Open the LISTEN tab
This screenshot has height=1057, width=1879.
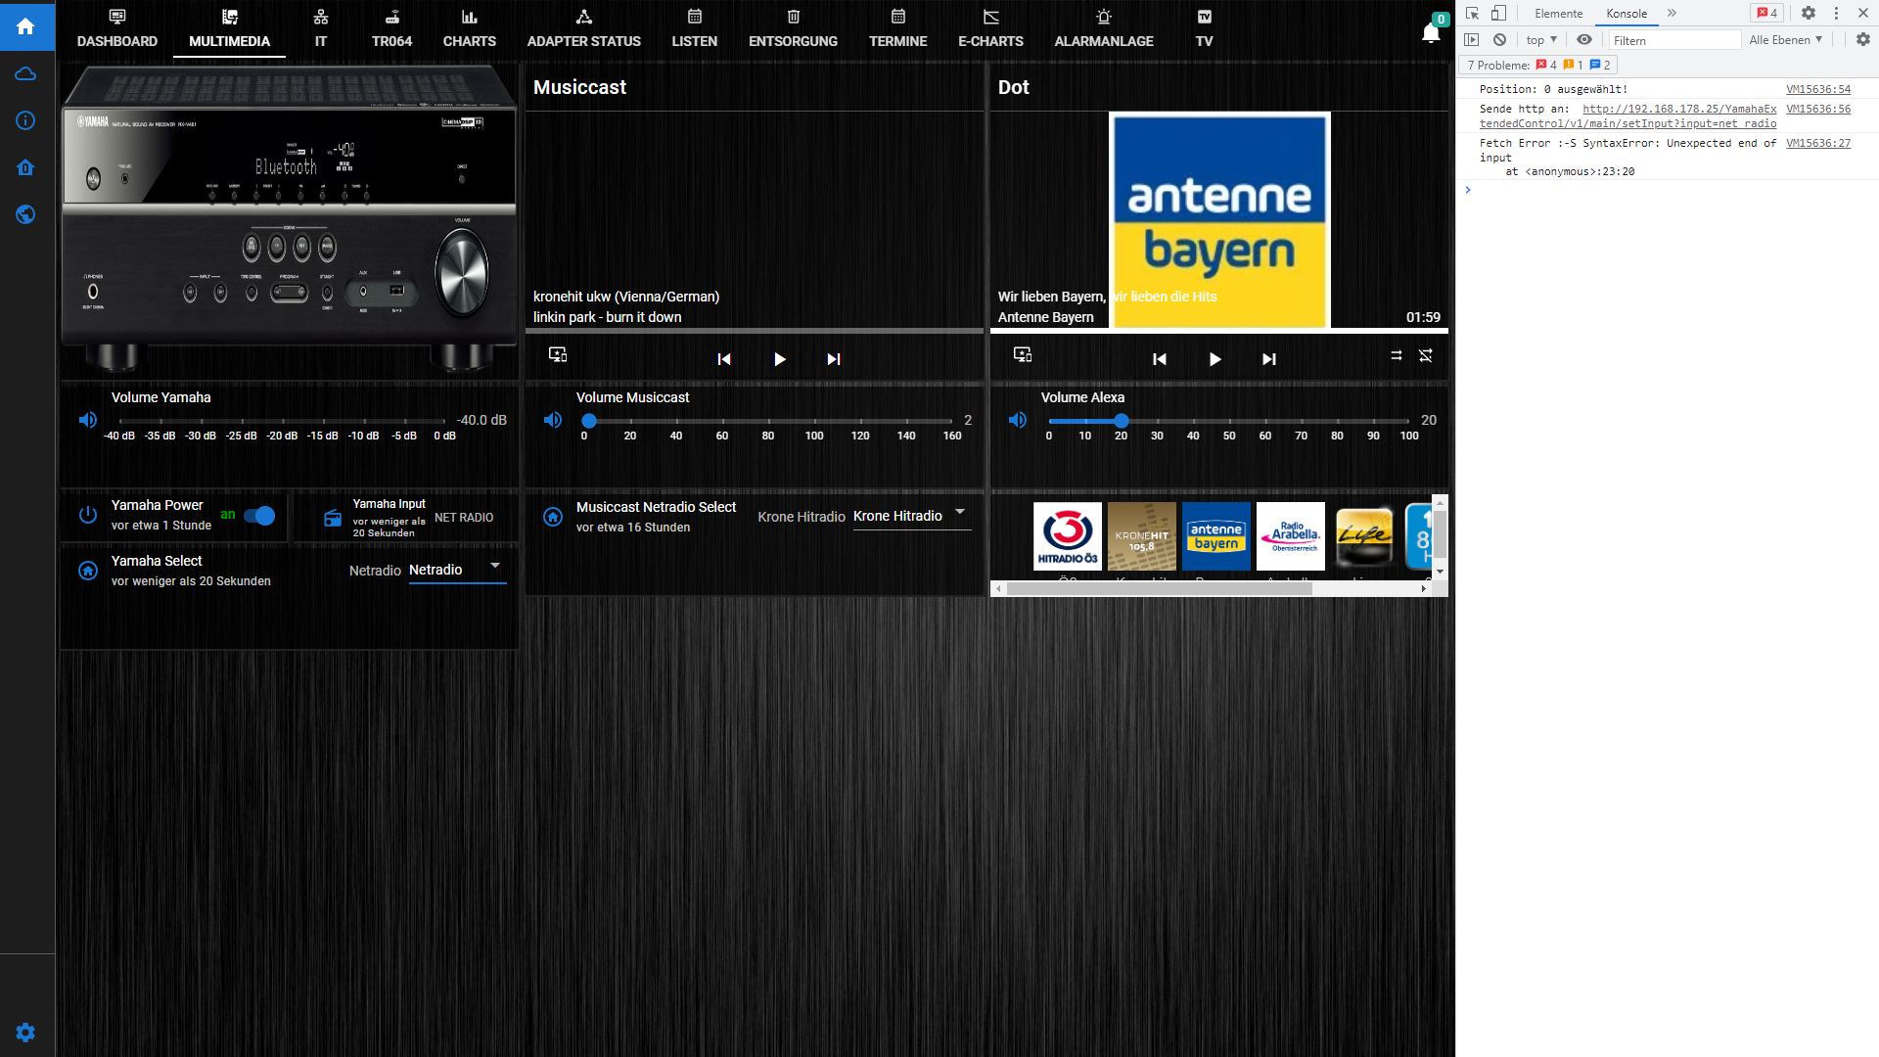pyautogui.click(x=695, y=29)
